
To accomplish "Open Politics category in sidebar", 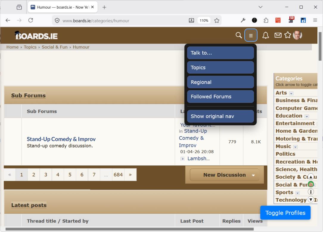I will pos(285,154).
